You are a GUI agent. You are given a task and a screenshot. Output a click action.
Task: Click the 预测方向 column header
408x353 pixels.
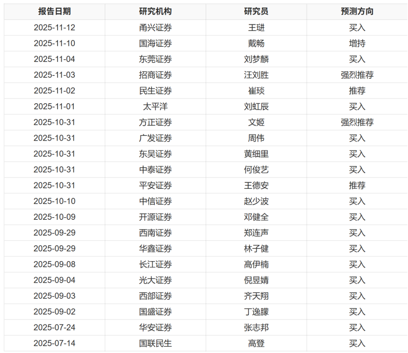(x=357, y=12)
